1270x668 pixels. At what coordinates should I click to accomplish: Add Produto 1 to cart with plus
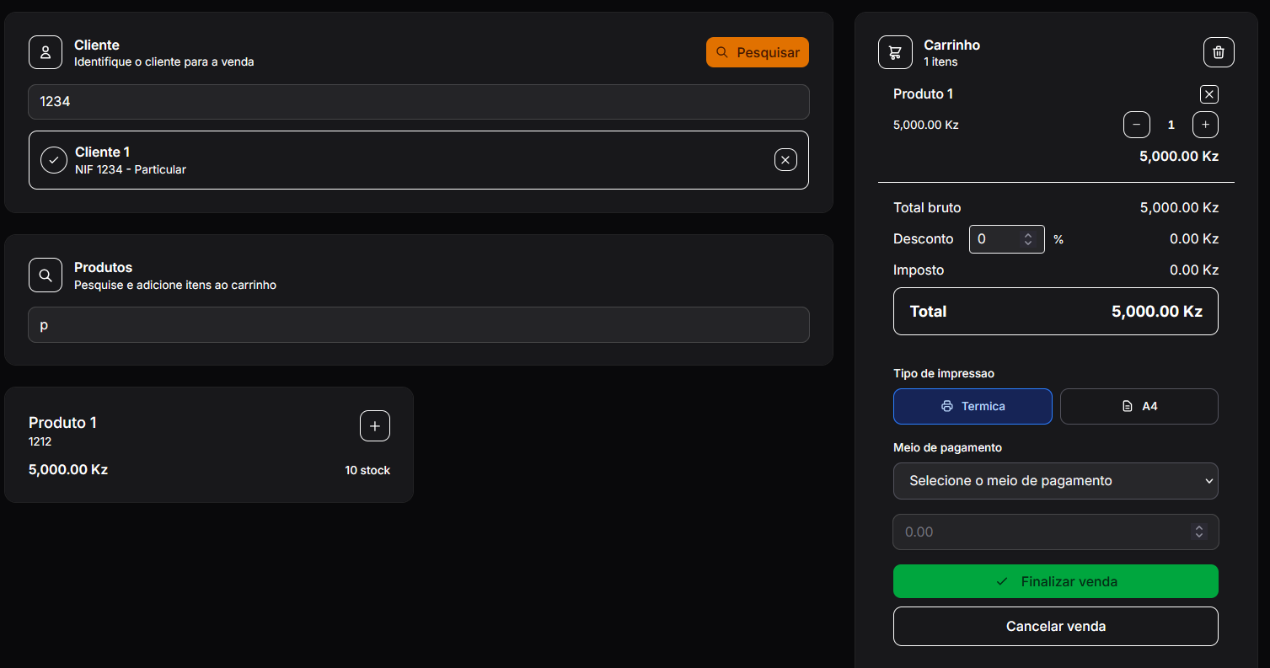point(375,425)
